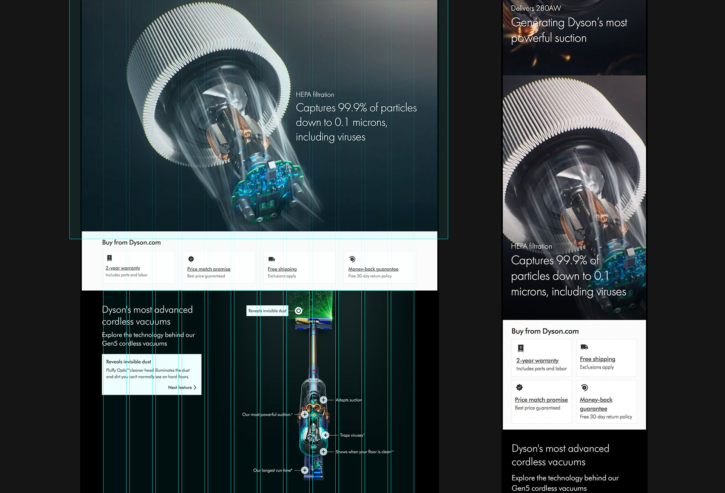This screenshot has height=493, width=725.
Task: Click the money-back circular arrow icon in mobile layout
Action: (x=585, y=387)
